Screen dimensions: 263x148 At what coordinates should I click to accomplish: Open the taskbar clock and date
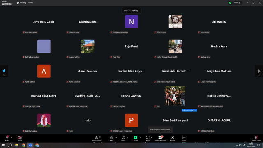(251, 145)
